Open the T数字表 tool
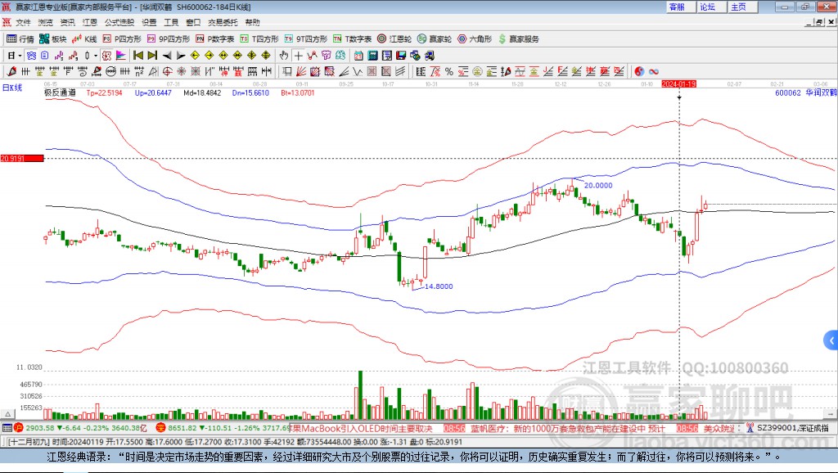Screen dimensions: 838x473 coord(352,39)
